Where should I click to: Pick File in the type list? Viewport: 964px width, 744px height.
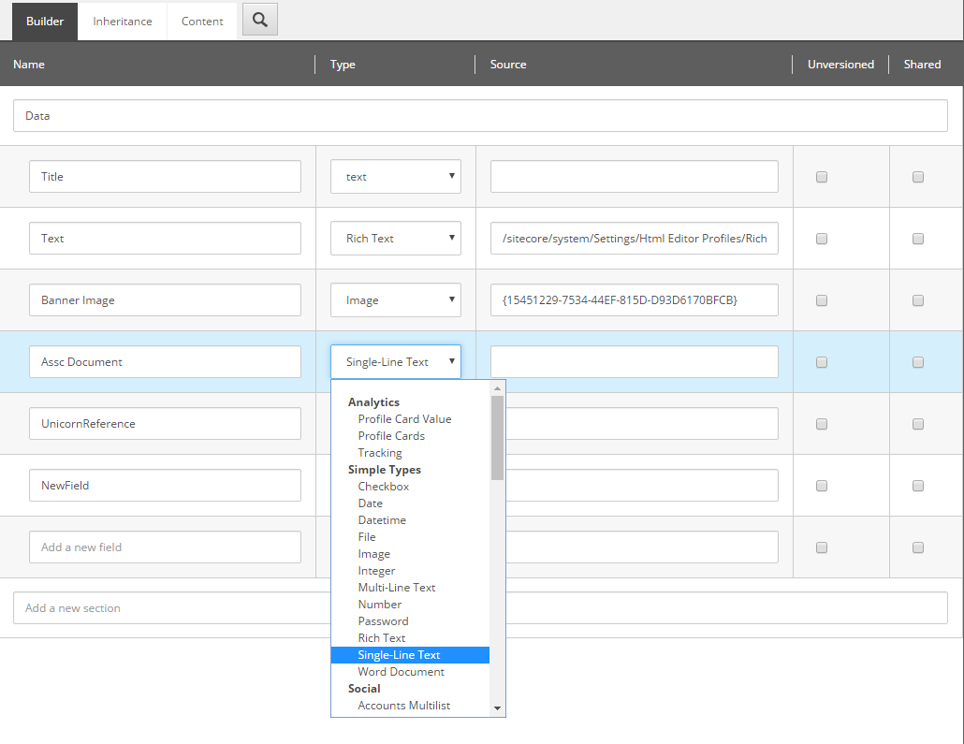tap(367, 537)
